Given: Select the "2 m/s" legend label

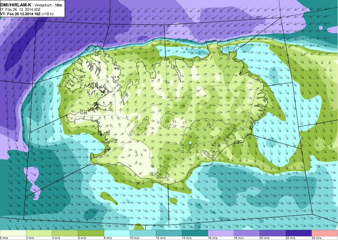Looking at the screenshot, I should (x=30, y=238).
